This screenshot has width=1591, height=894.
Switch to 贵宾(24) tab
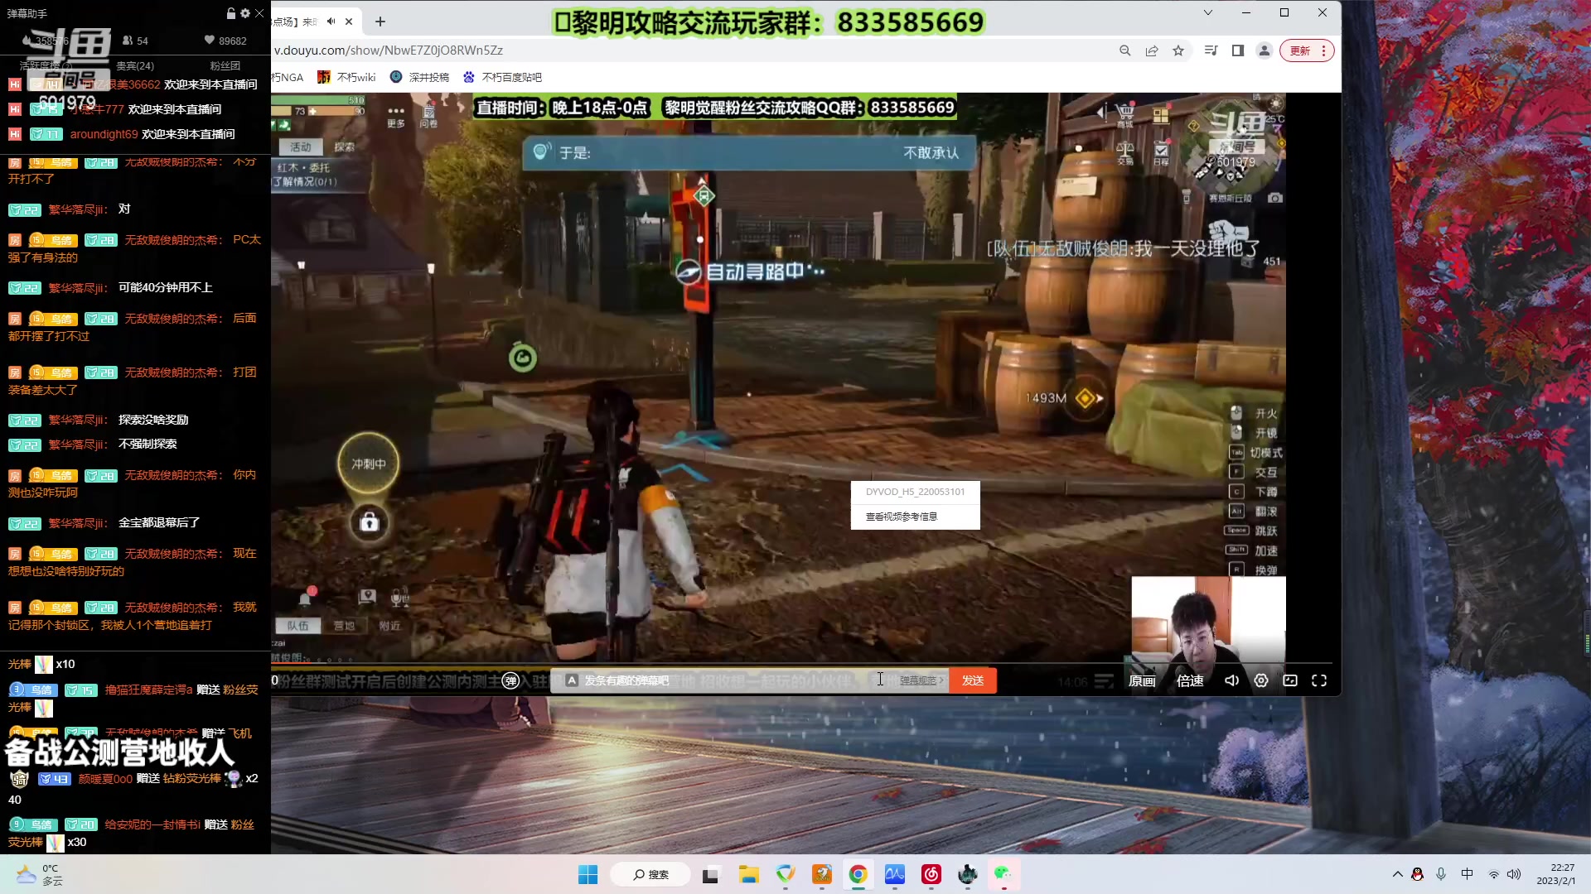[135, 65]
